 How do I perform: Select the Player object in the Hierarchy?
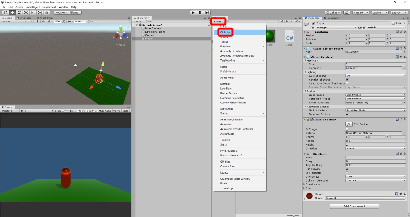[149, 38]
